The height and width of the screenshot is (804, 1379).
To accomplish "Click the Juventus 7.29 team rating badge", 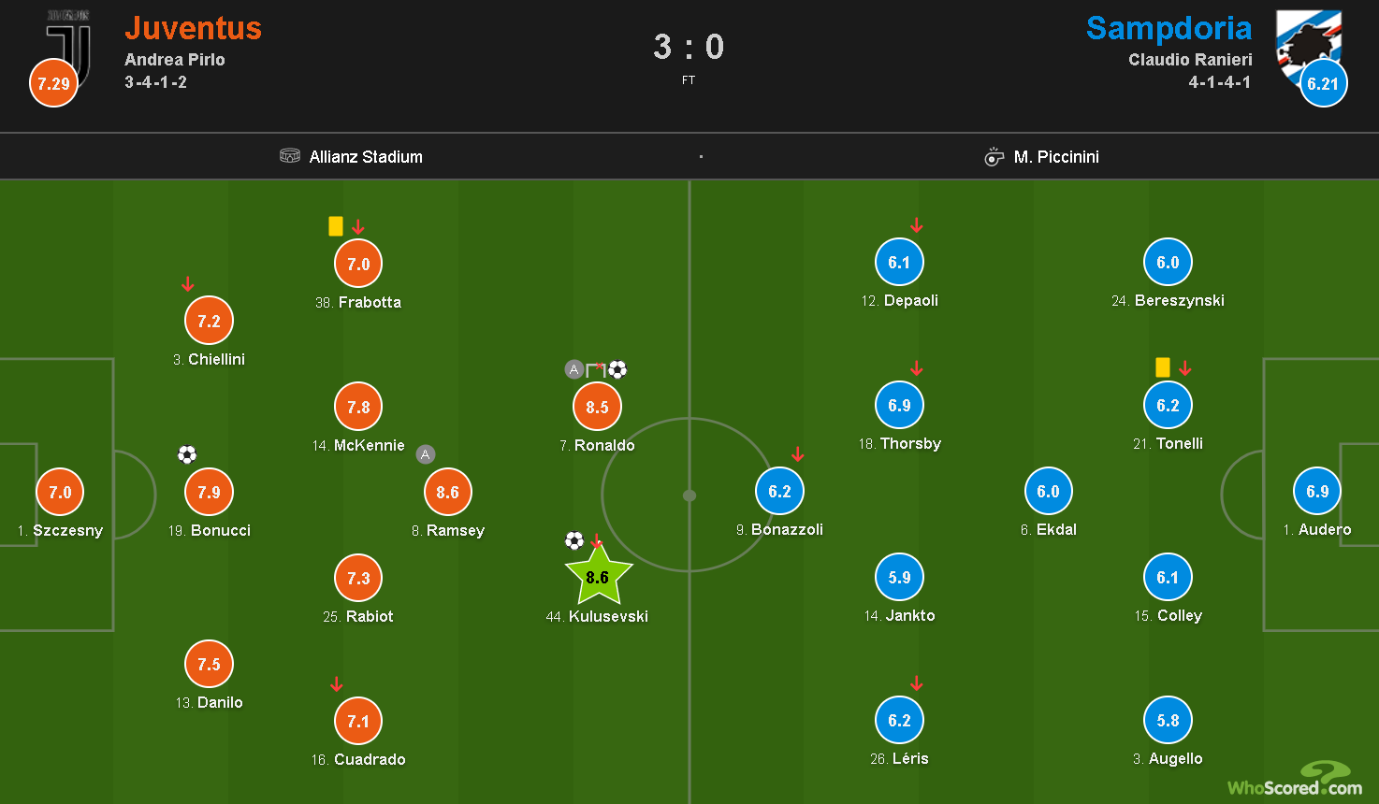I will point(53,83).
